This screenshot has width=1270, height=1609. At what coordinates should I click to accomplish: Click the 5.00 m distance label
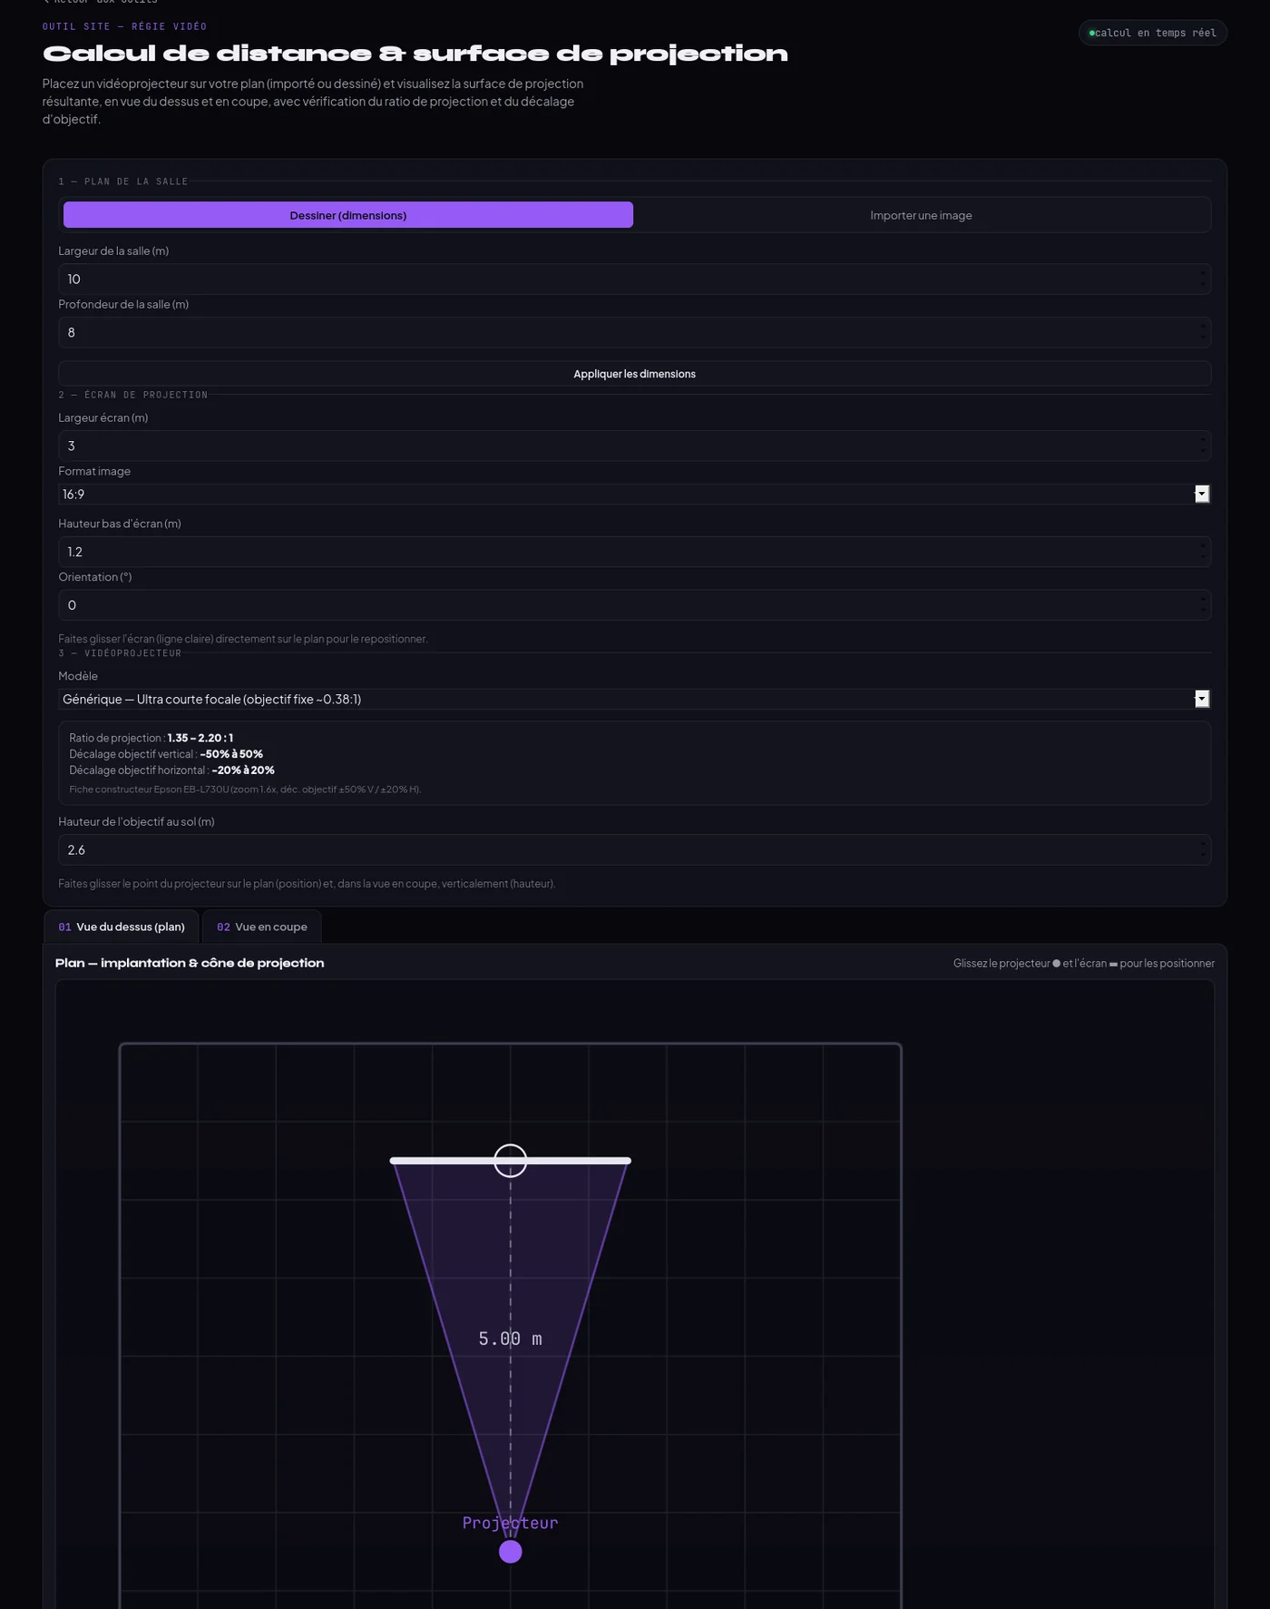tap(511, 1339)
